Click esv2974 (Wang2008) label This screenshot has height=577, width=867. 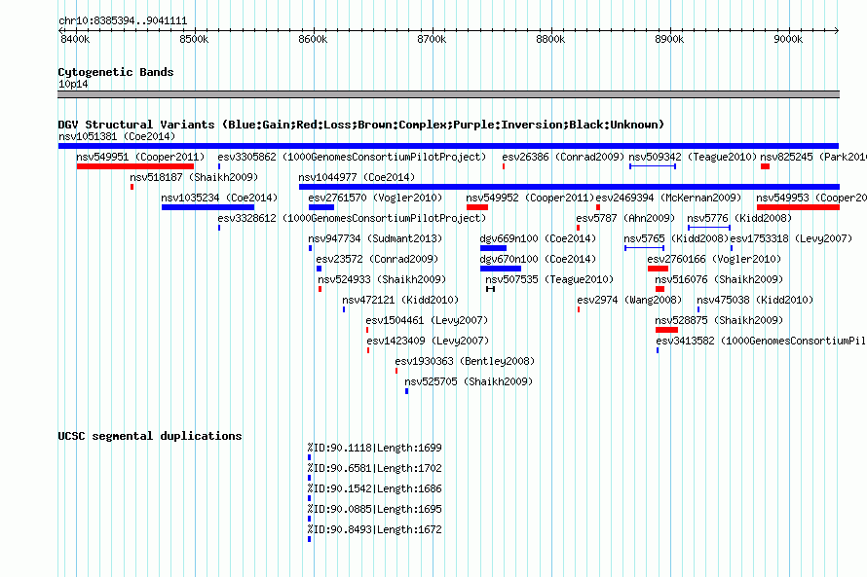coord(629,300)
